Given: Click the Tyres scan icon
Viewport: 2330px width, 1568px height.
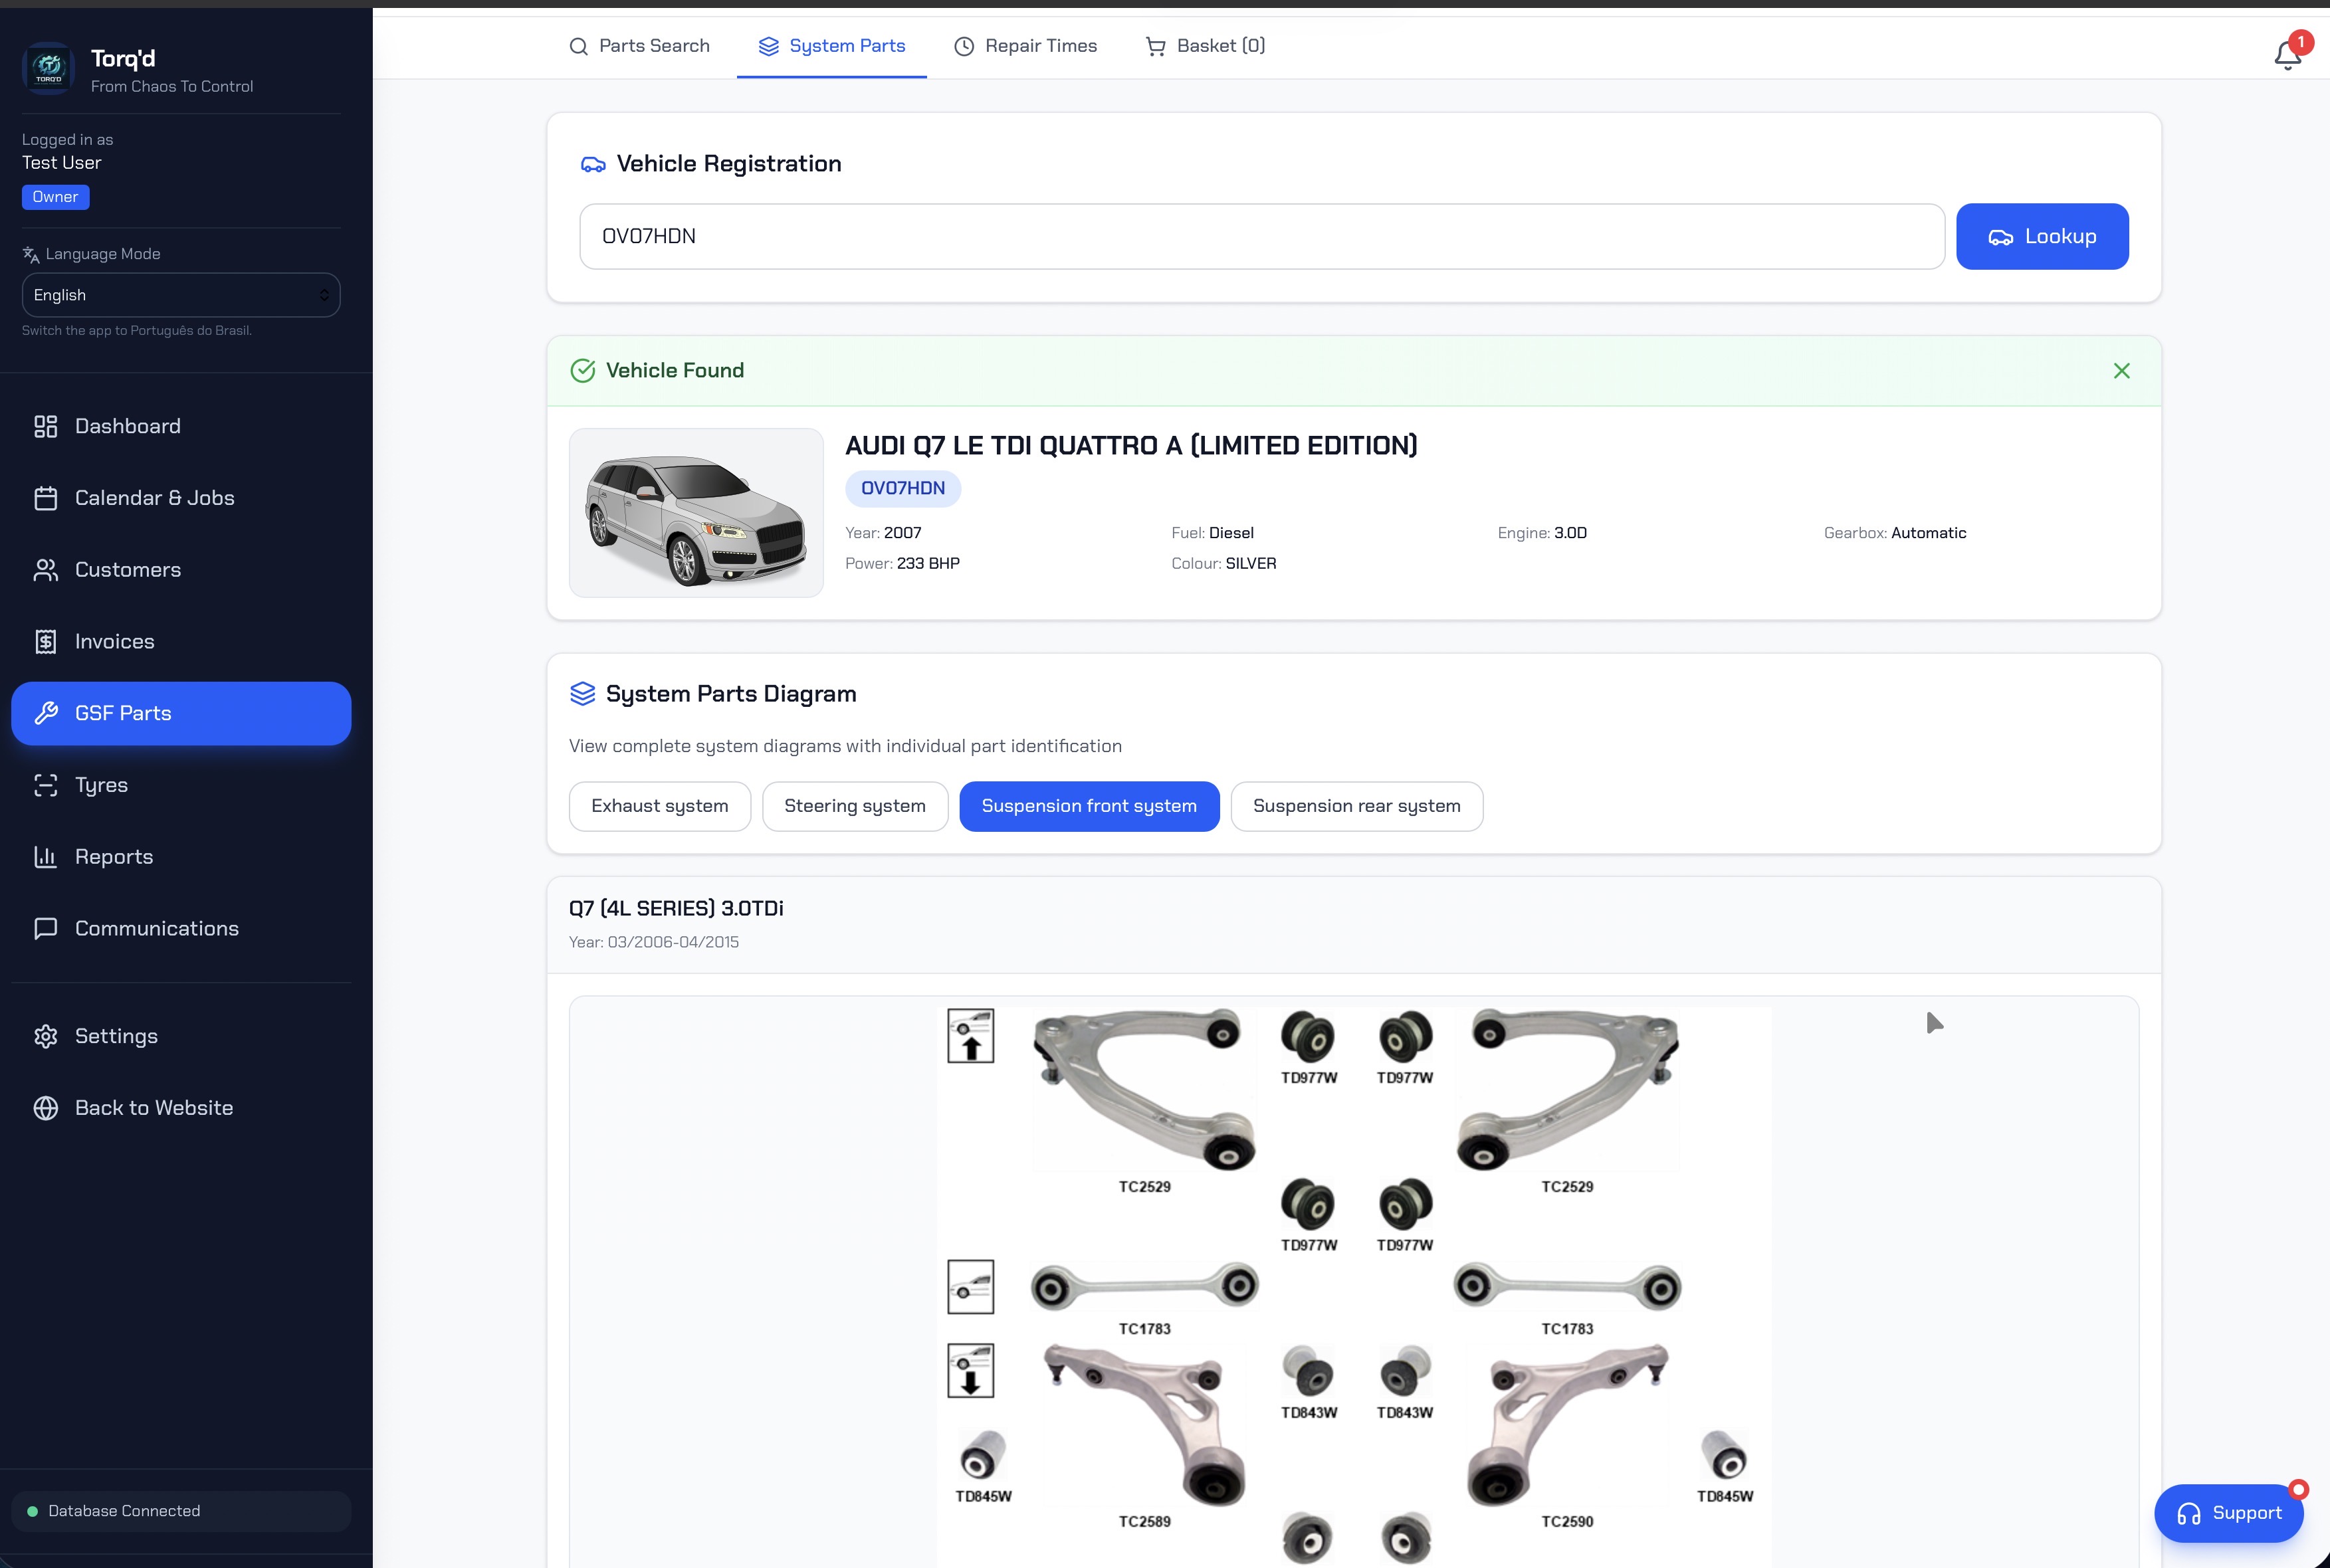Looking at the screenshot, I should coord(46,785).
